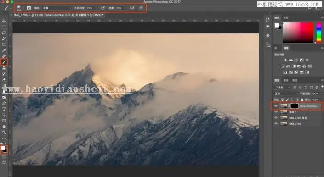Hide the Tonal Contrast layer
Image resolution: width=324 pixels, height=177 pixels.
[x=276, y=106]
